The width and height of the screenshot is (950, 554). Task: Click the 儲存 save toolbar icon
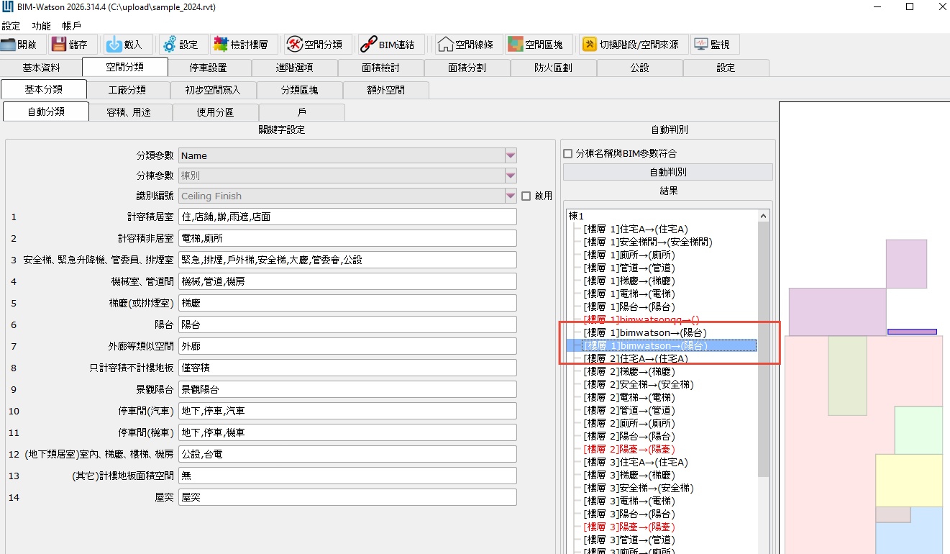59,45
